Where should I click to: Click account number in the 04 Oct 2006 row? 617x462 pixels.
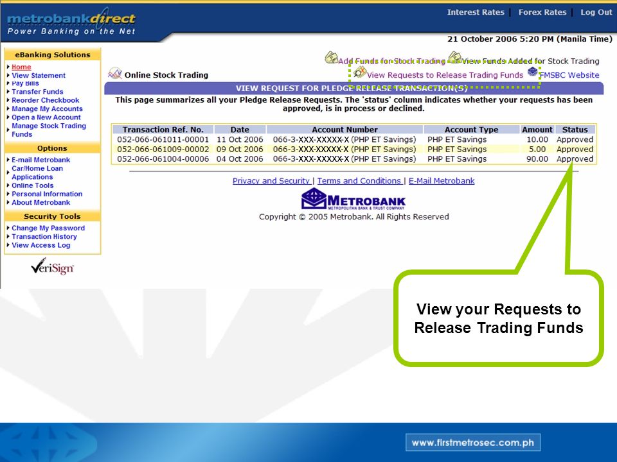coord(344,159)
